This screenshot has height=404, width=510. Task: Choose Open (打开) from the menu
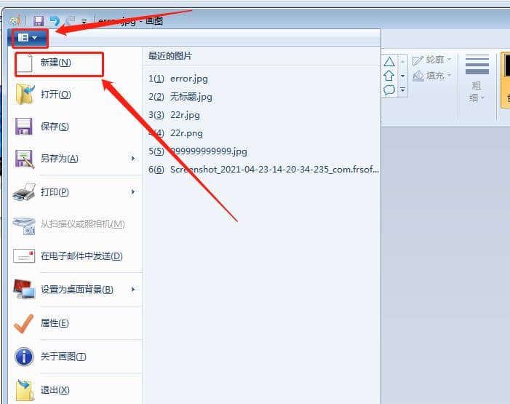click(76, 95)
